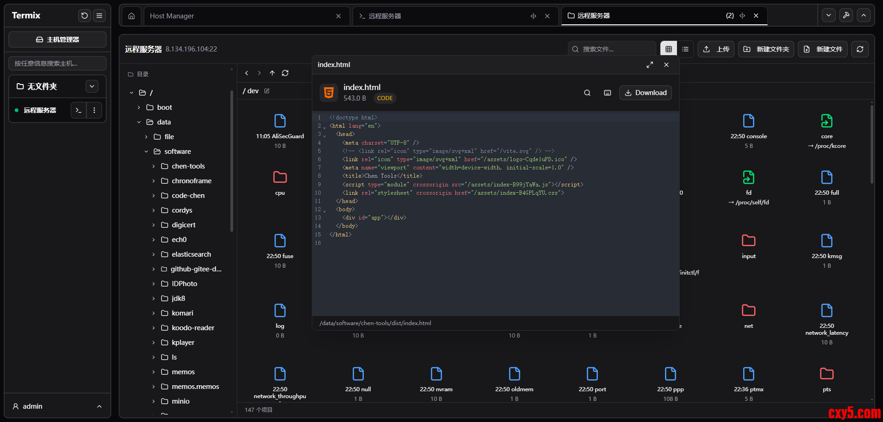The image size is (883, 422).
Task: Expand the chen-tools folder
Action: (x=154, y=166)
